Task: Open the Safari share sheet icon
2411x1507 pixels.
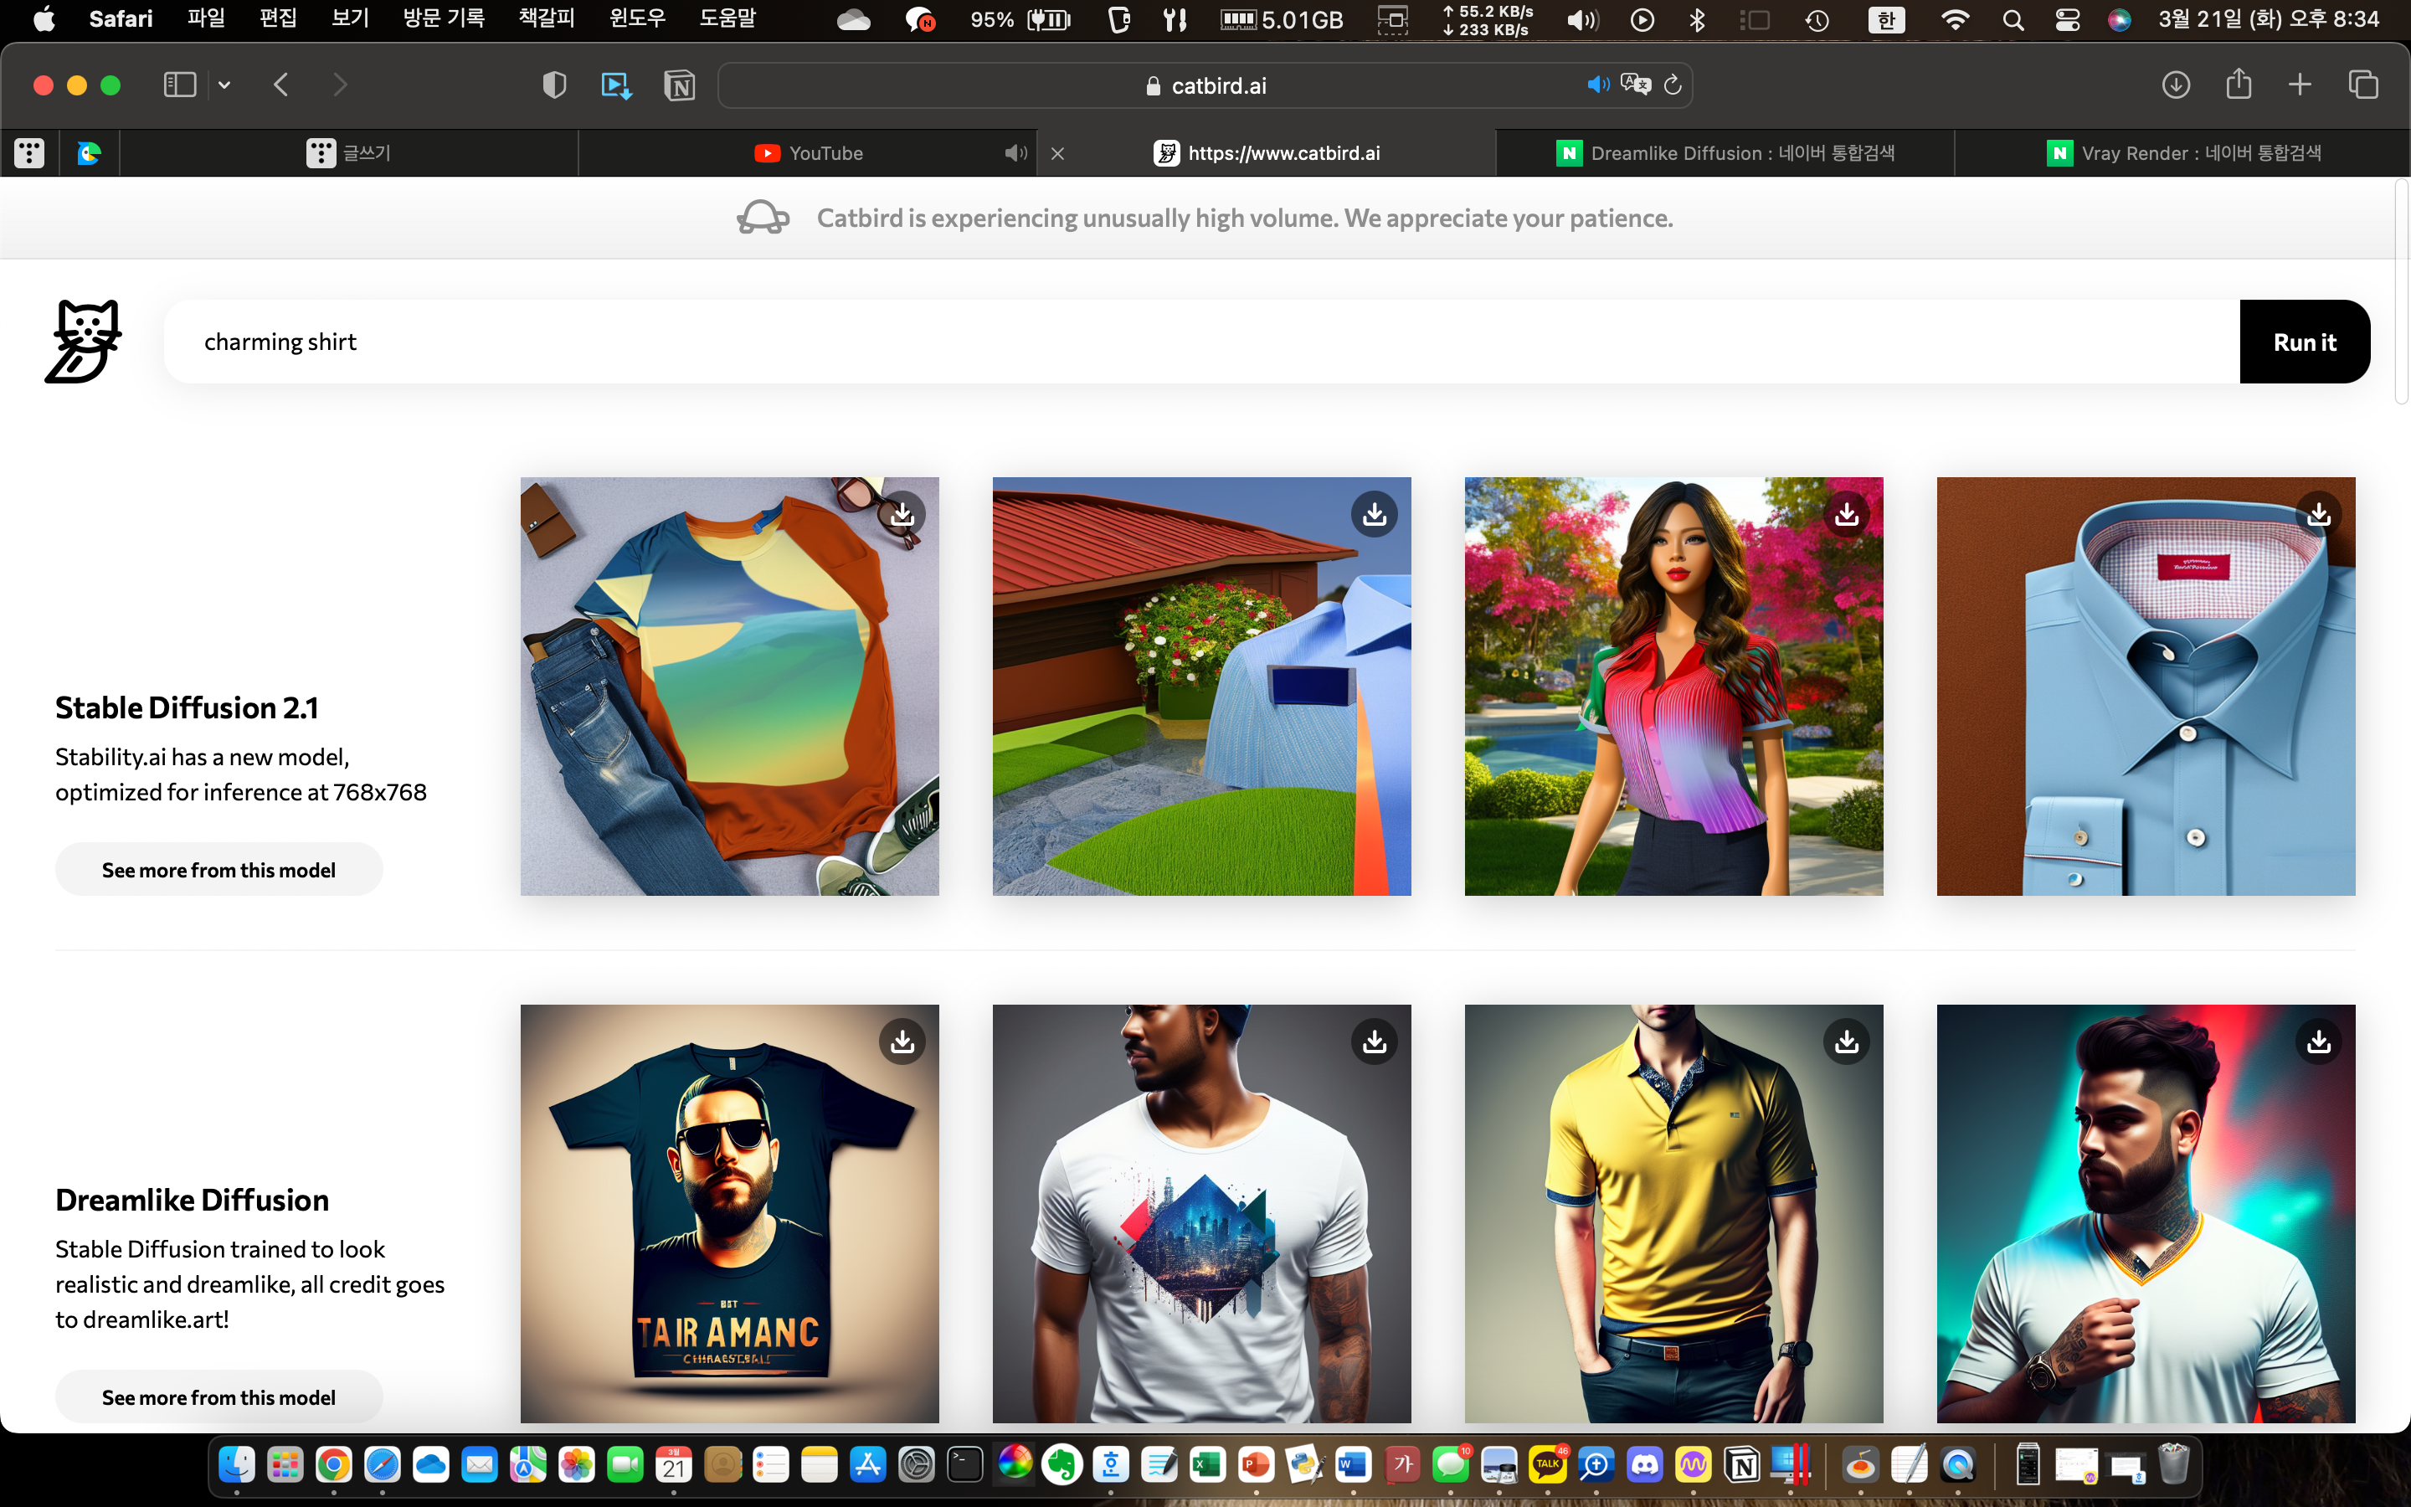Action: tap(2239, 85)
